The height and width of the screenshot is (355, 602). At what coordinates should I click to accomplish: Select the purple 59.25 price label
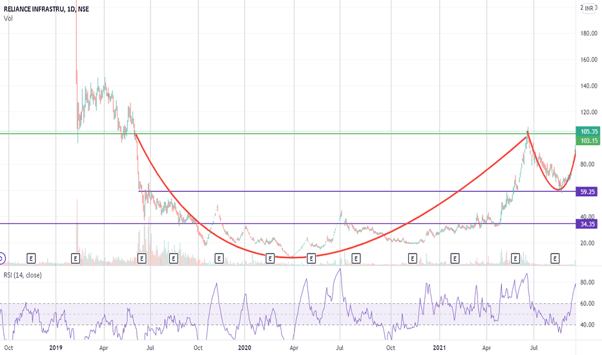click(x=586, y=192)
